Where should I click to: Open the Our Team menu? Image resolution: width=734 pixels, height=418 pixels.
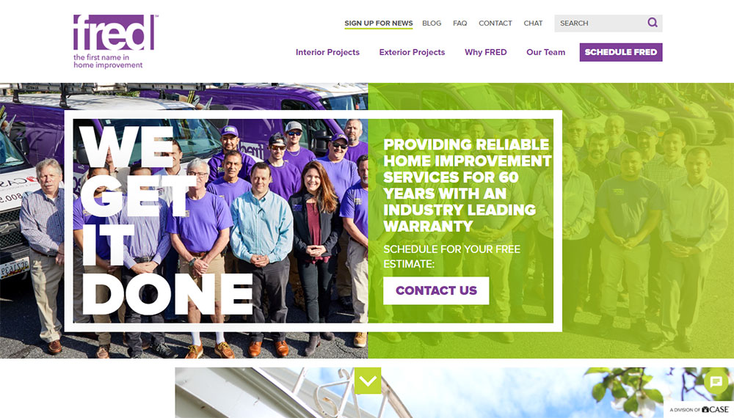546,52
